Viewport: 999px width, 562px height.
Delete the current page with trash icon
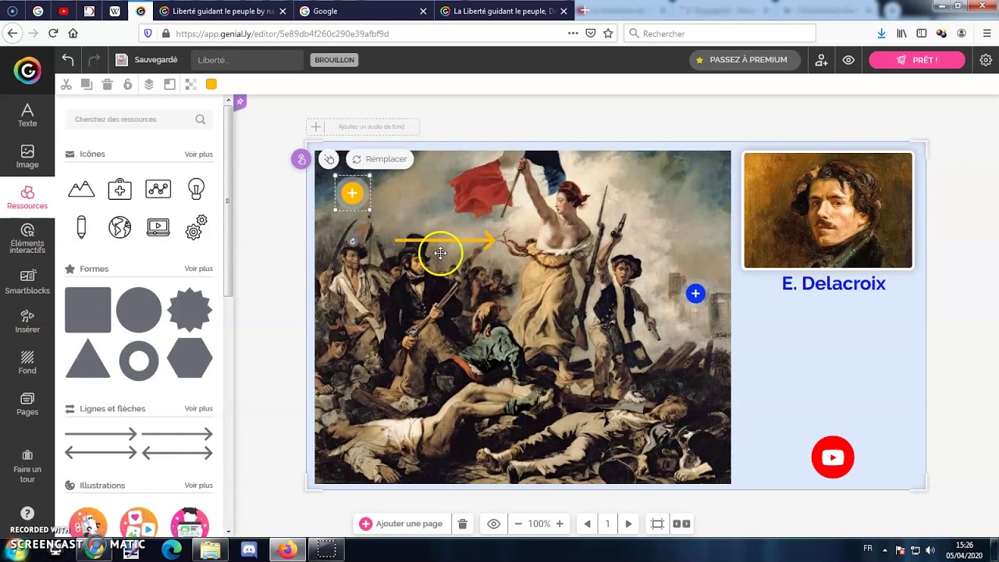462,524
